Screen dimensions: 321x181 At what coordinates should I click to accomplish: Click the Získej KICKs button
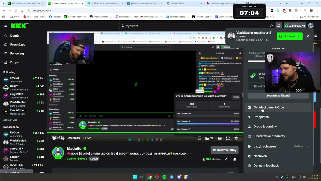coord(295,26)
